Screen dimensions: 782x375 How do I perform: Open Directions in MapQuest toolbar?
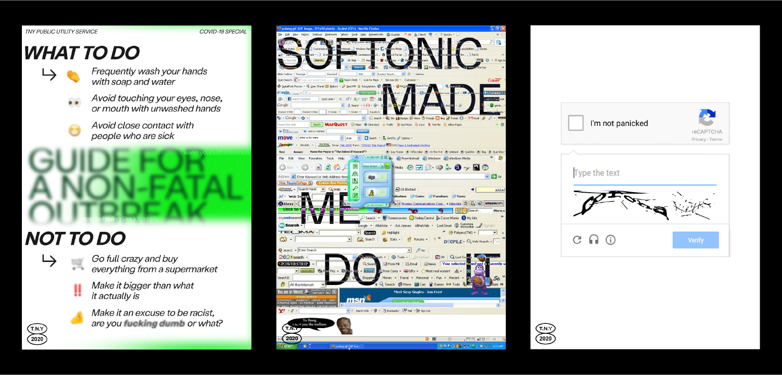point(372,124)
